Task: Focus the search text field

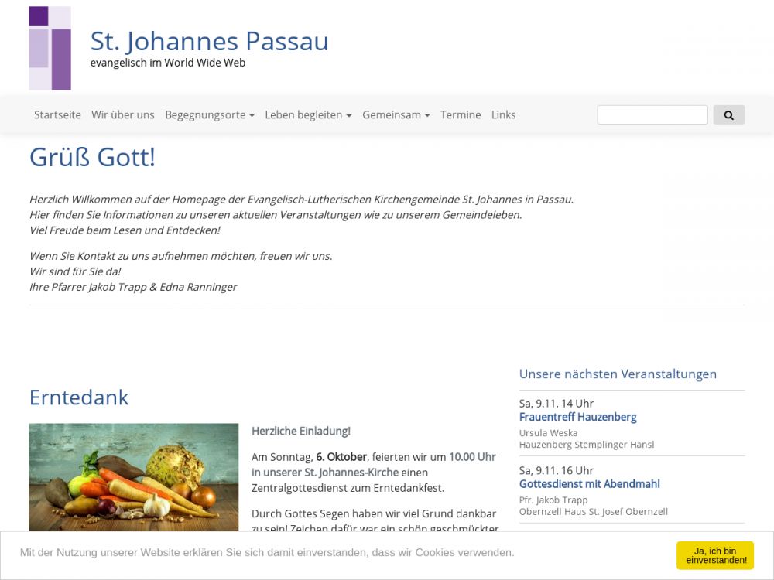Action: pos(652,115)
